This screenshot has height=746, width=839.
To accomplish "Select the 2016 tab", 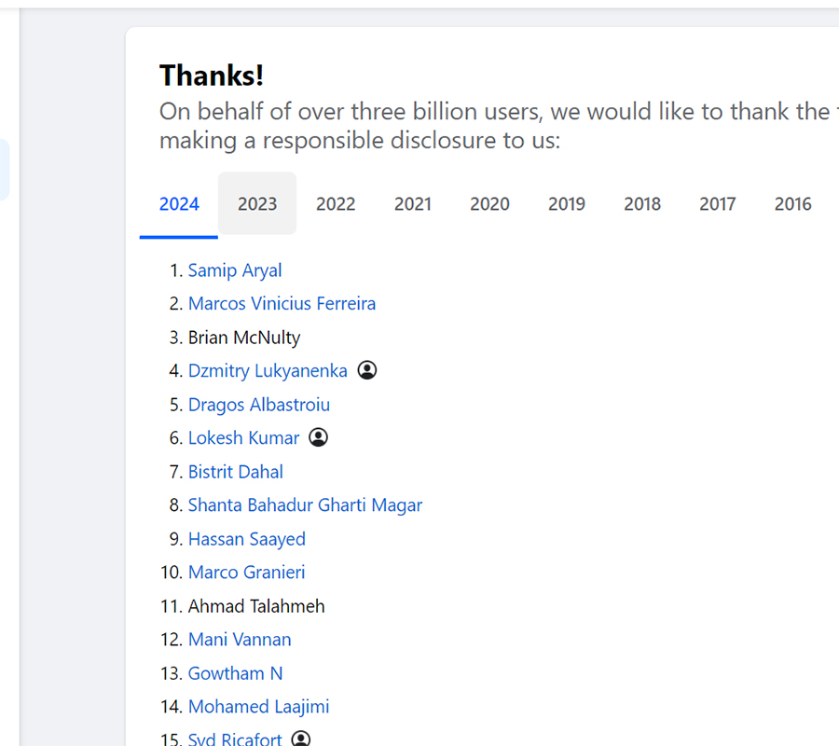I will (x=793, y=204).
